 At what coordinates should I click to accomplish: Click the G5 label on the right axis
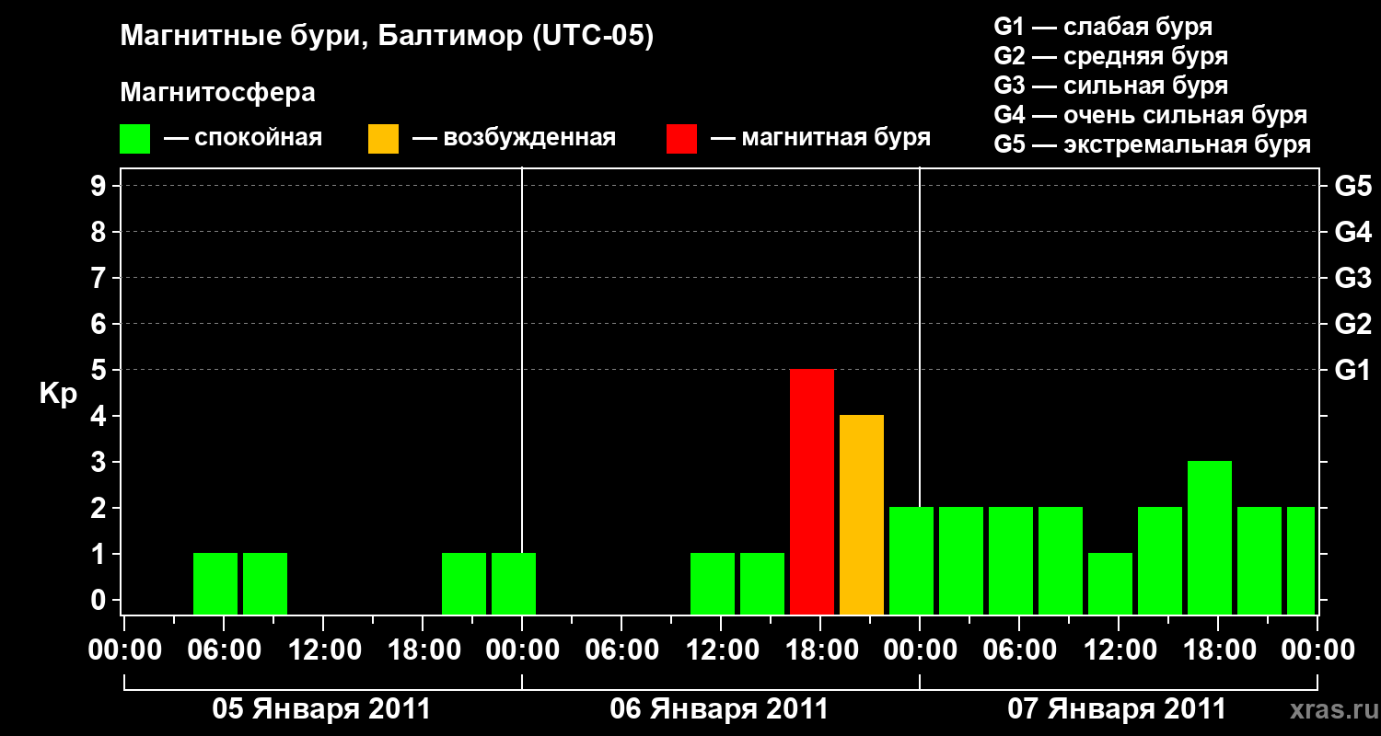(1352, 186)
